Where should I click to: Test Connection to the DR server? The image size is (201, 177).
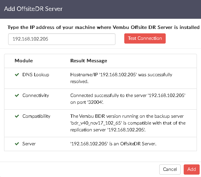coord(145,38)
